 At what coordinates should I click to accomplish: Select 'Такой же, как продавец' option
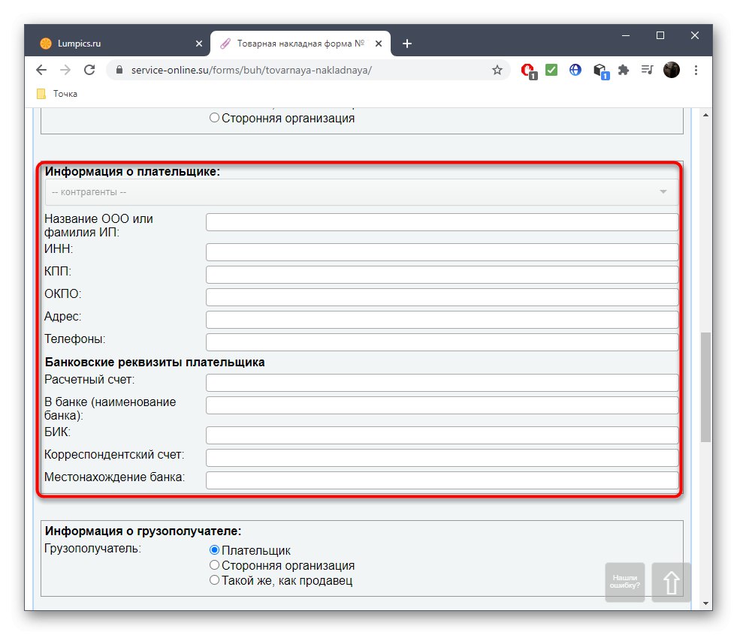click(213, 580)
